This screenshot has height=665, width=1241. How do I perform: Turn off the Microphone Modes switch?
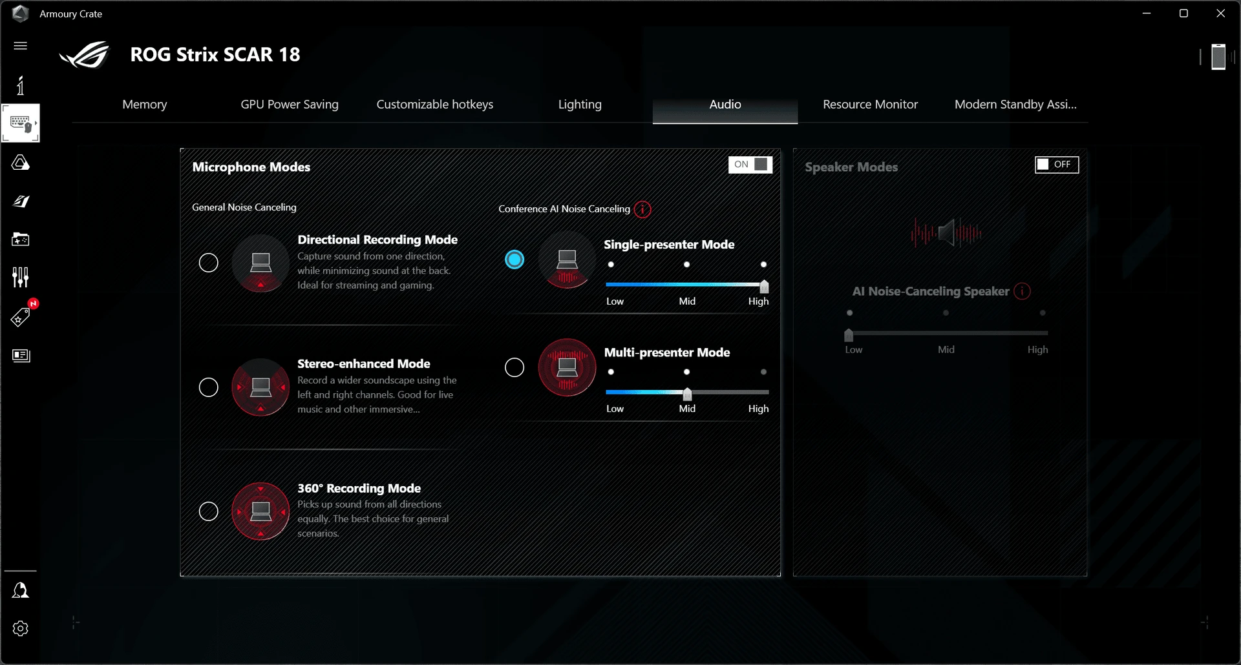pos(750,165)
